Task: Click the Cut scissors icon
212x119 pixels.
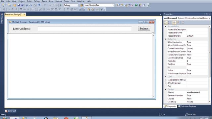Action: (27, 5)
